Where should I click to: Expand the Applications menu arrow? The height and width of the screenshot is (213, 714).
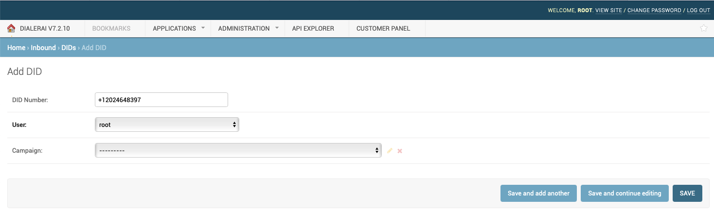[x=203, y=28]
